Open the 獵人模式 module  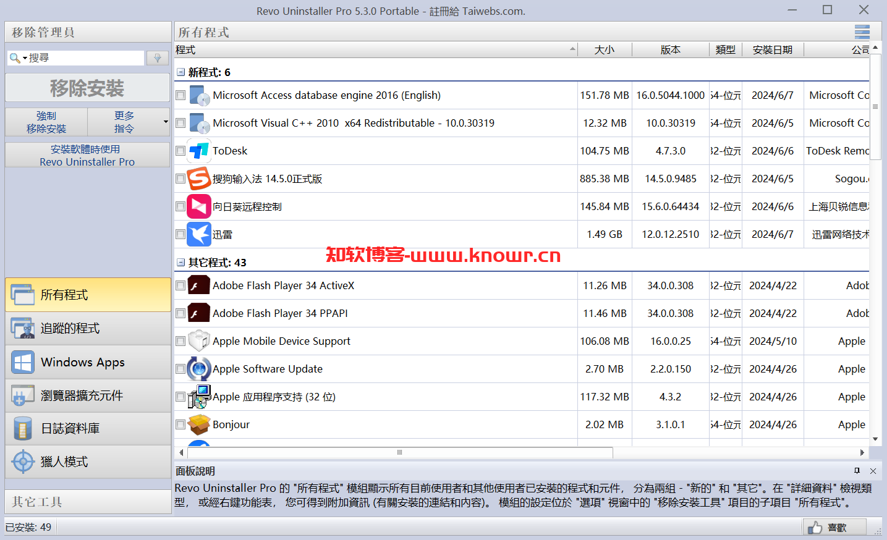pyautogui.click(x=88, y=462)
